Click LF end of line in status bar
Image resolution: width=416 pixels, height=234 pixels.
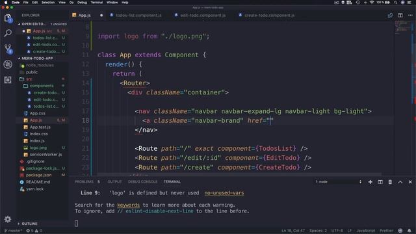tap(350, 231)
